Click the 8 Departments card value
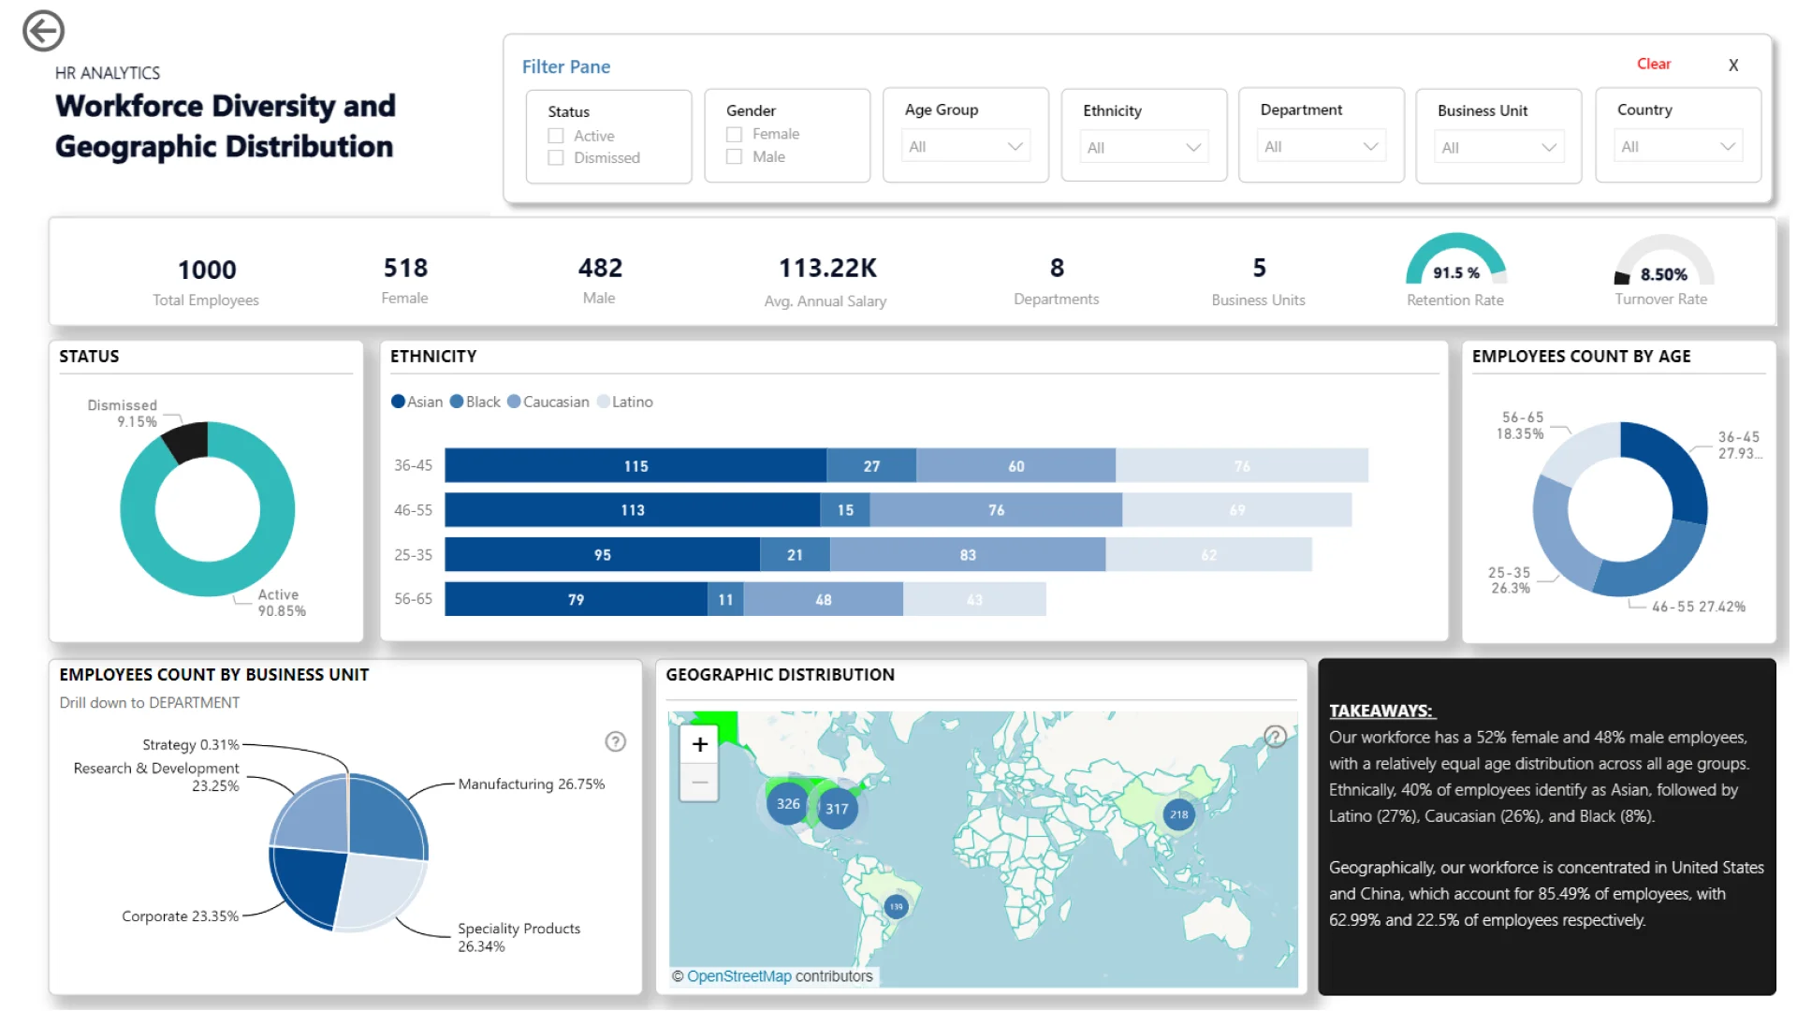1797x1011 pixels. point(1057,268)
